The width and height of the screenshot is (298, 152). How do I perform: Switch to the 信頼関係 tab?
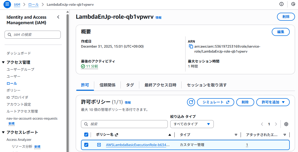coord(107,85)
